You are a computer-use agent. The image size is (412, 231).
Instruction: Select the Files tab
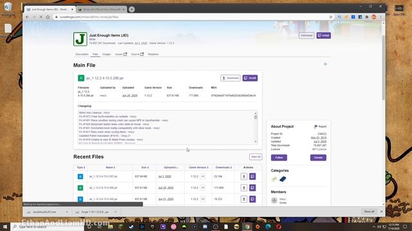tap(95, 54)
